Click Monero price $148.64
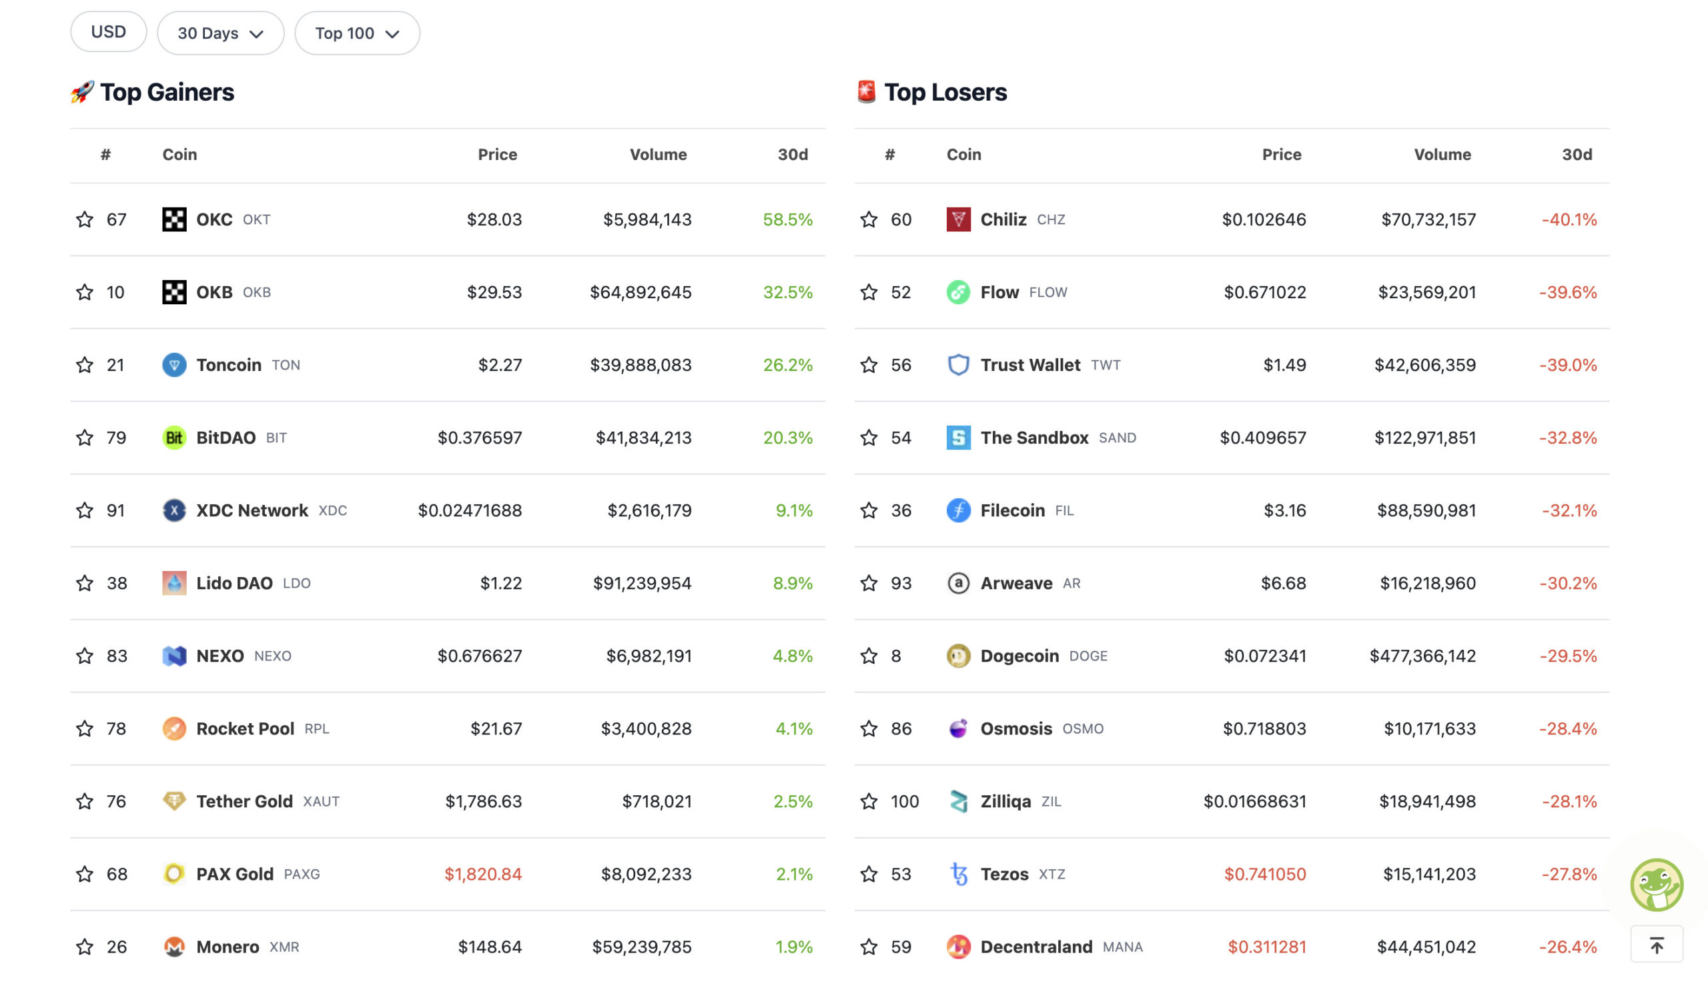 pyautogui.click(x=490, y=947)
